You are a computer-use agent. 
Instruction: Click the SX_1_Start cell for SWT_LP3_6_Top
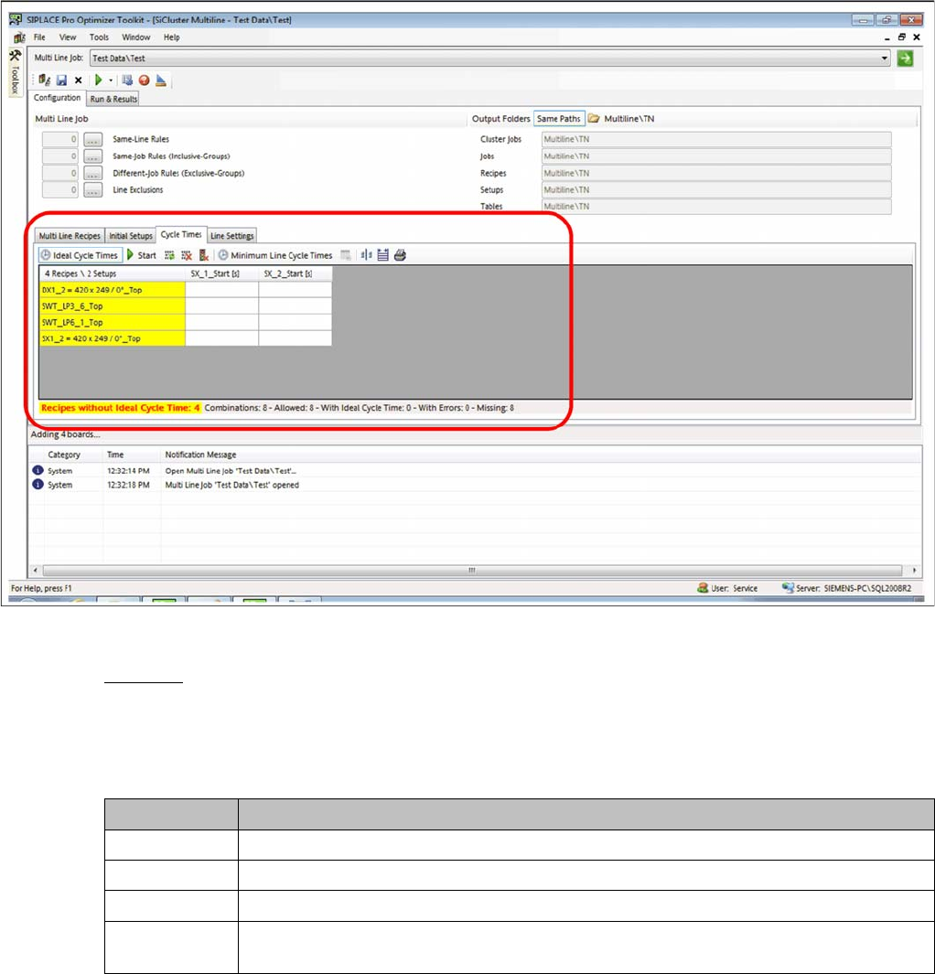(221, 306)
